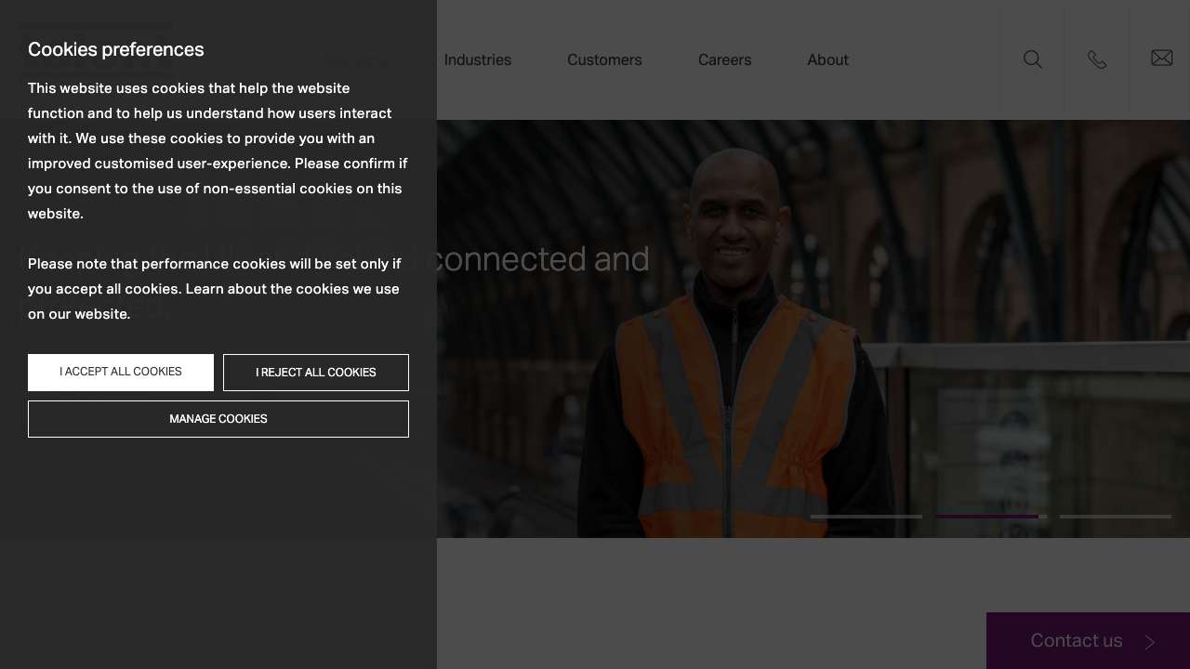Go to the Careers menu
Screen dimensions: 1190x669
coord(724,60)
